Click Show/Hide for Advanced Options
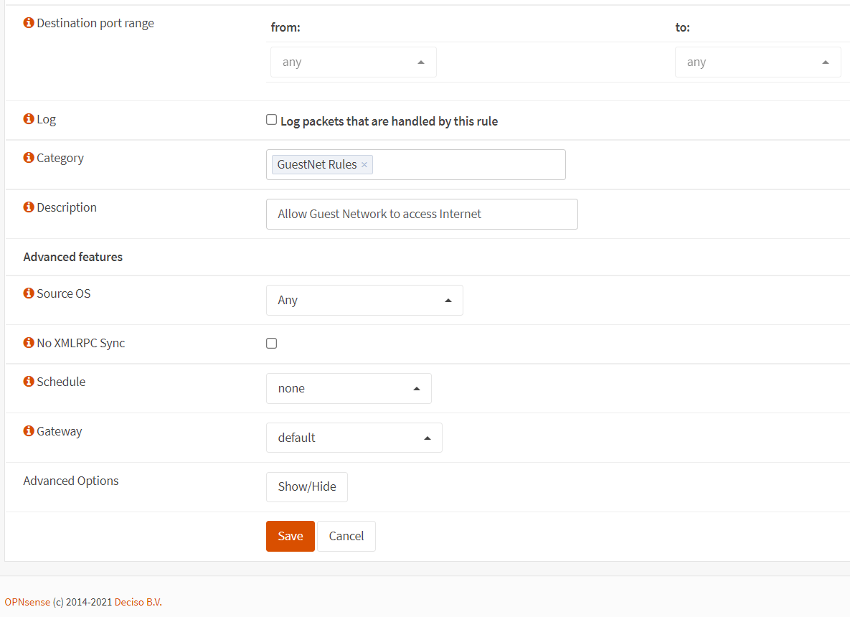 306,486
